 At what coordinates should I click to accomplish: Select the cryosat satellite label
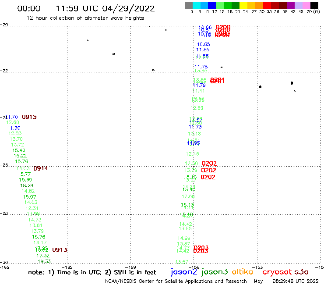[277, 272]
